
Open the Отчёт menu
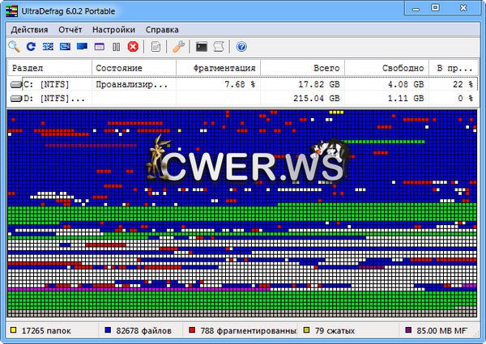click(69, 29)
